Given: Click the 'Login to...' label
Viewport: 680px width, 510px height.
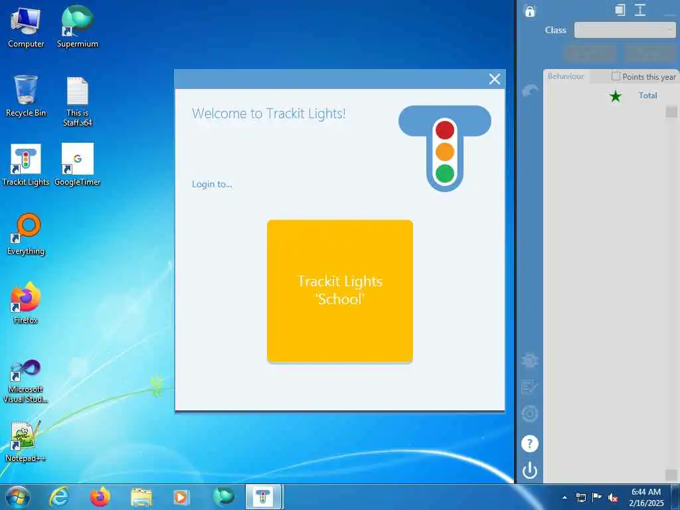Looking at the screenshot, I should (x=212, y=184).
